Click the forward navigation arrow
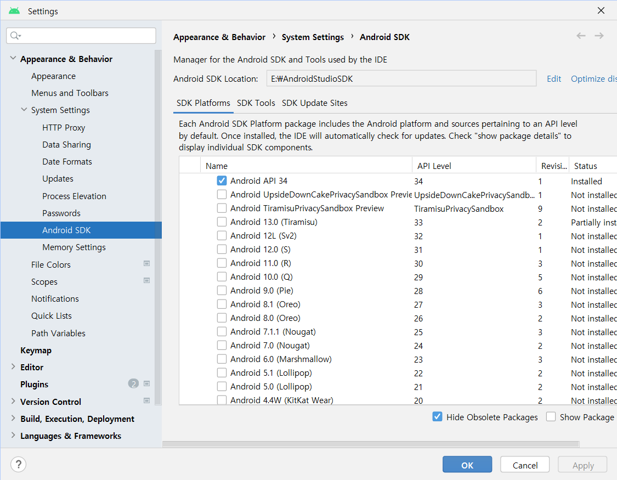Image resolution: width=617 pixels, height=480 pixels. (x=599, y=36)
